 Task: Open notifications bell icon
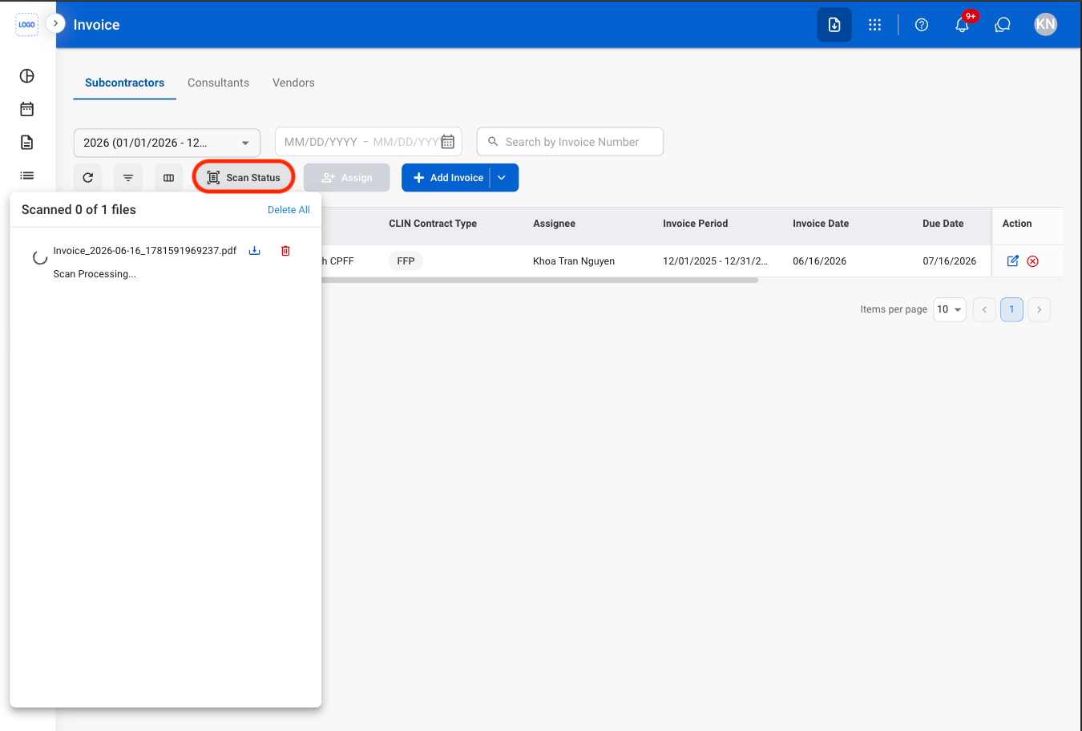click(x=962, y=25)
